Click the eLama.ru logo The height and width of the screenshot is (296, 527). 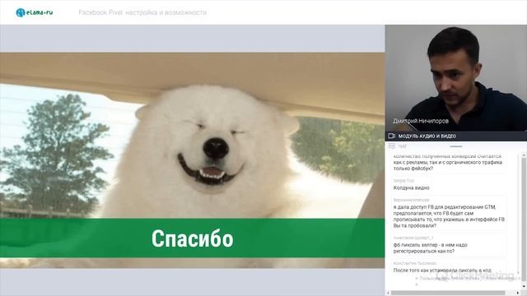(x=35, y=13)
